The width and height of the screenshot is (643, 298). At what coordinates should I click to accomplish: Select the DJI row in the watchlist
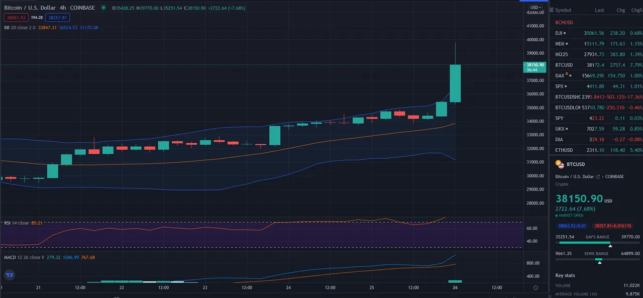pos(597,33)
